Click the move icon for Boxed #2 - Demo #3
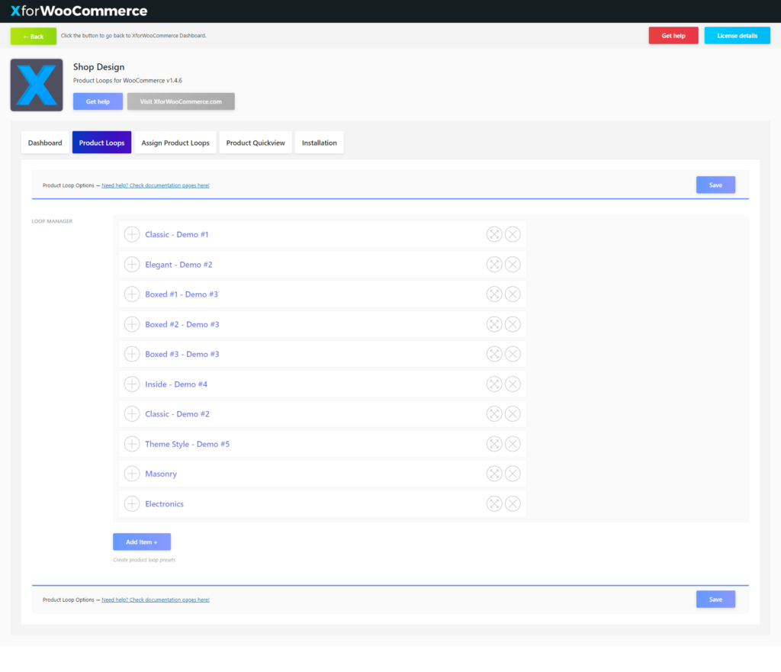Image resolution: width=781 pixels, height=672 pixels. pos(494,324)
